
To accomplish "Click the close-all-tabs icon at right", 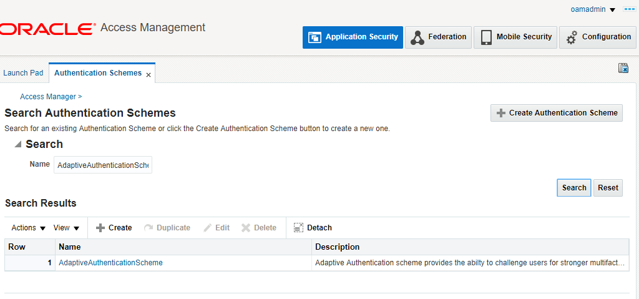I will point(623,68).
